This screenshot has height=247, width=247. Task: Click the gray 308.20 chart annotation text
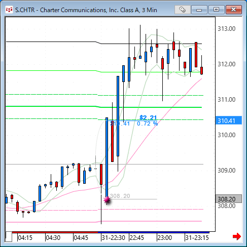pos(120,196)
